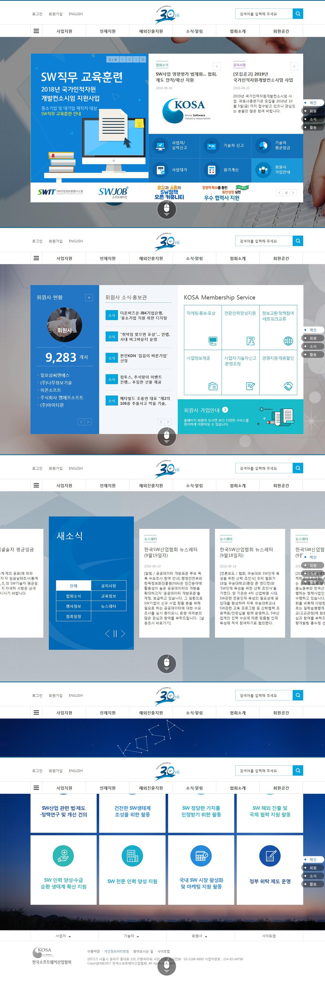The height and width of the screenshot is (984, 325).
Task: Show next items in 회원사 소식·홍보관
Action: [x=168, y=422]
